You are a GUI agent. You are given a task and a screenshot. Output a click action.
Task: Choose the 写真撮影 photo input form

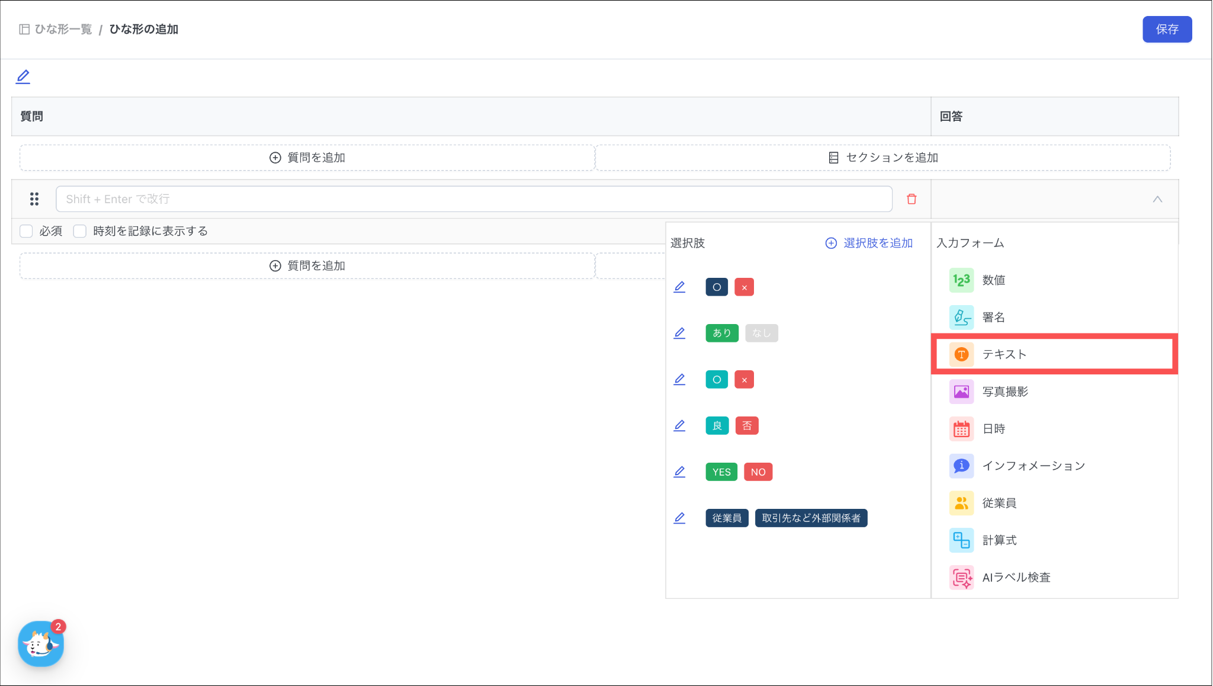(1005, 392)
